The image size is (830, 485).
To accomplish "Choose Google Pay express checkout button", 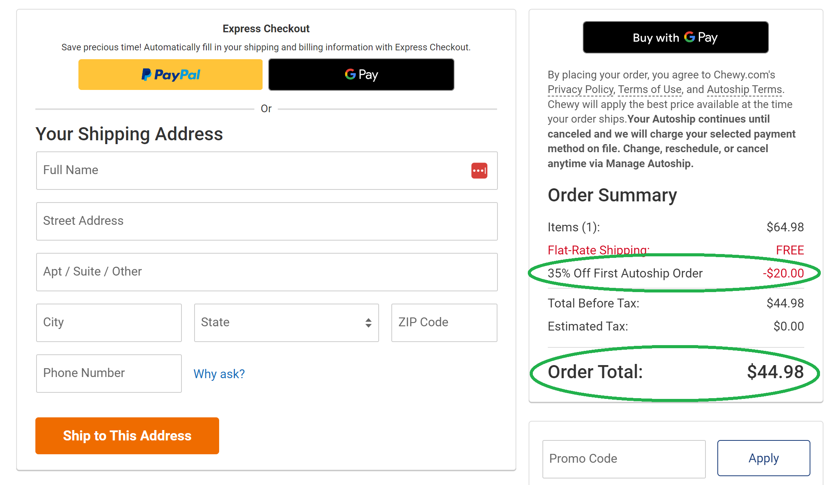I will click(x=361, y=75).
